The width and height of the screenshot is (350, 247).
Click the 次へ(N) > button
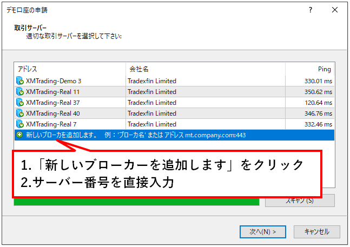pyautogui.click(x=263, y=232)
